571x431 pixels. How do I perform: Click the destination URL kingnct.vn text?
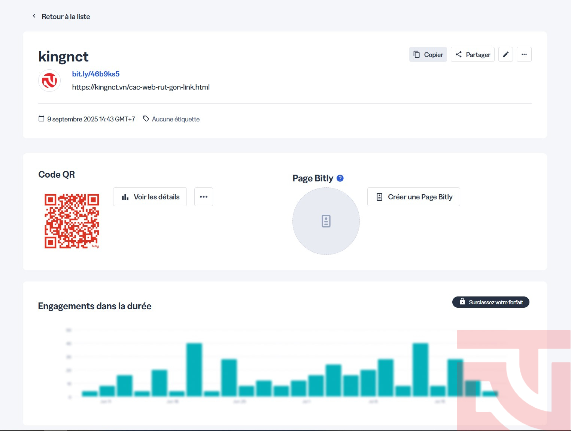click(x=141, y=87)
